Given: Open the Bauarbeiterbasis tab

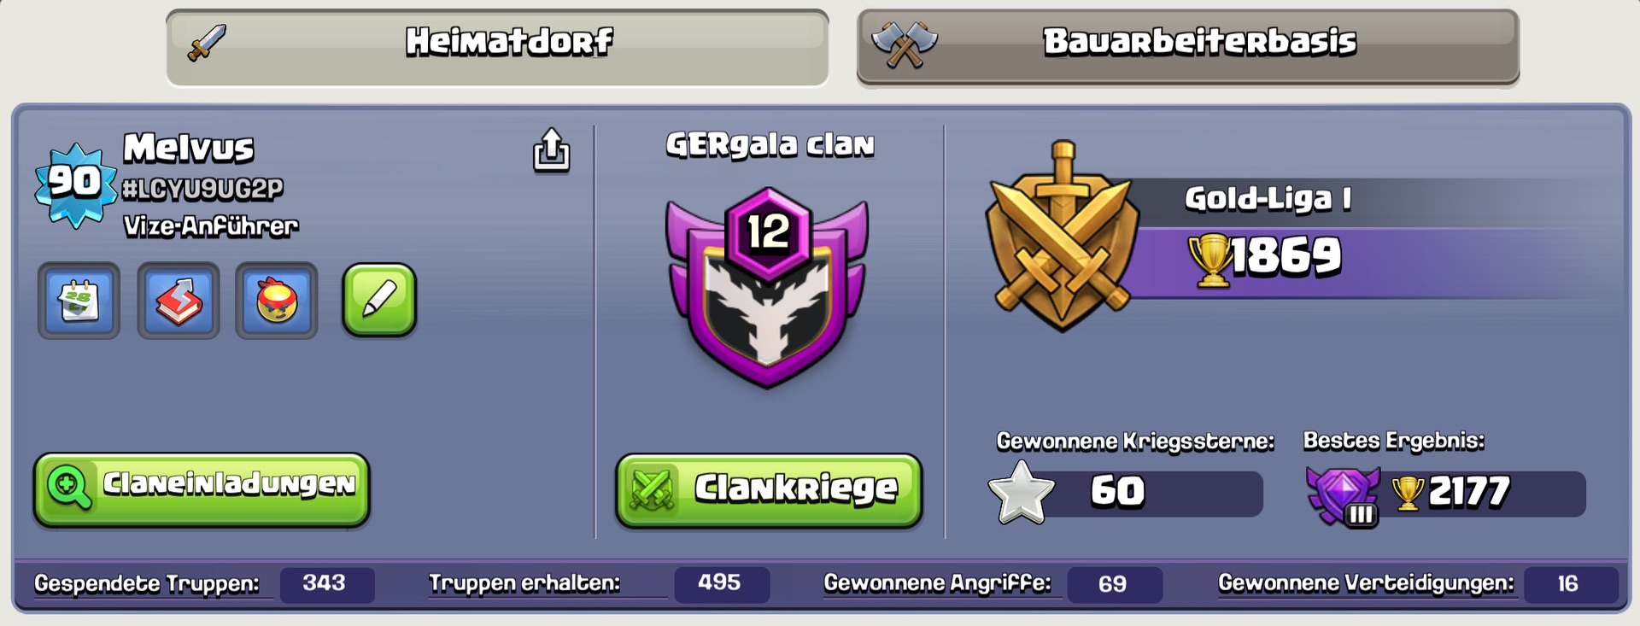Looking at the screenshot, I should coord(1187,46).
